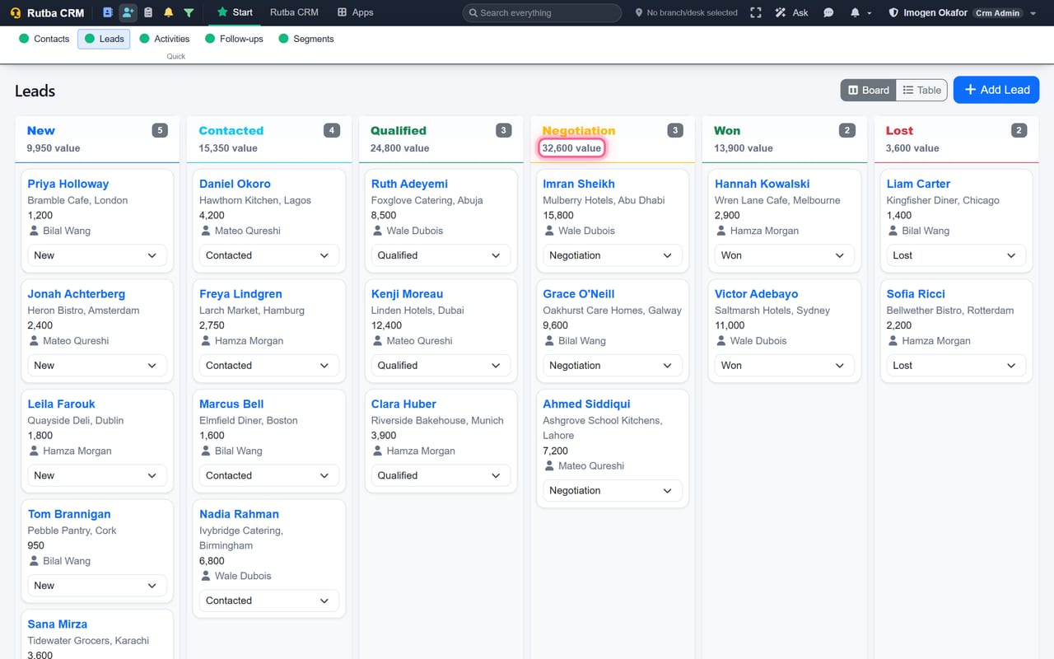The image size is (1054, 659).
Task: Open the Apps menu
Action: click(x=356, y=12)
